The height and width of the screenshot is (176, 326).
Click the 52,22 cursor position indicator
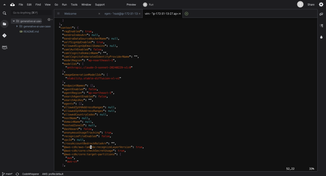(290, 169)
